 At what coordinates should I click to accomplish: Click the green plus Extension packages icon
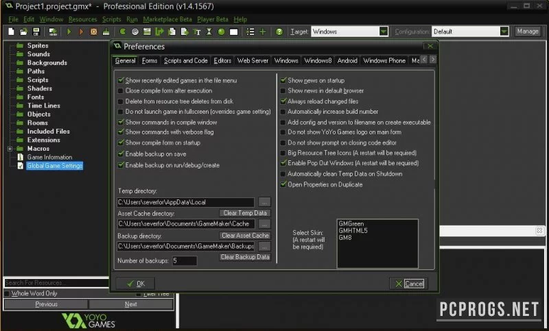262,32
